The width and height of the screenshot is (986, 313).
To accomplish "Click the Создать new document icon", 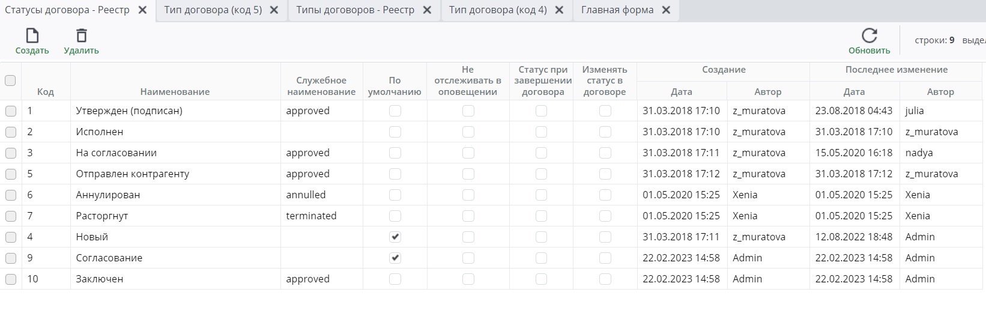I will [32, 36].
